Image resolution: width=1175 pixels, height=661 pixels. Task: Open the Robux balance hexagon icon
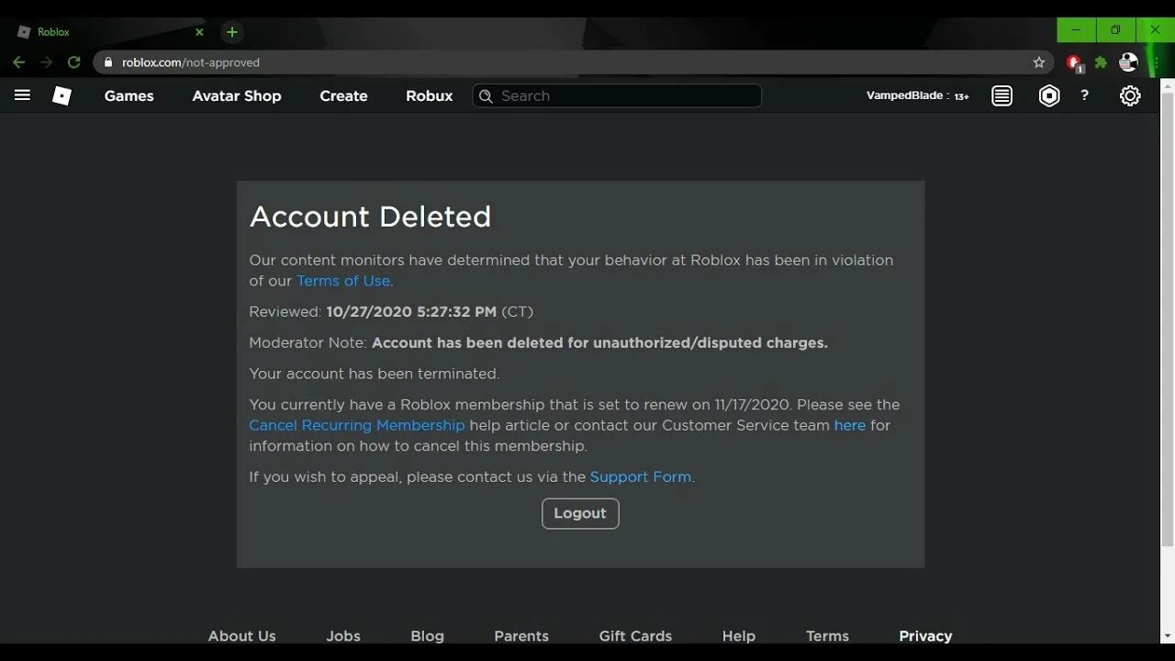1048,95
